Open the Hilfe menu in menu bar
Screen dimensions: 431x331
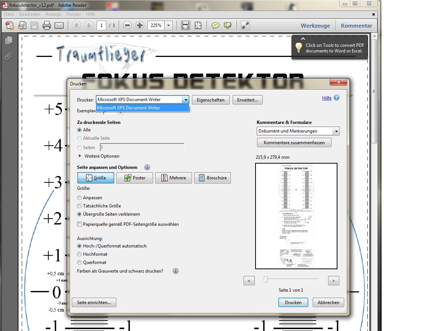click(91, 14)
